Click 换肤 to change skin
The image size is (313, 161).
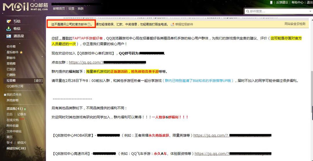(x=81, y=9)
